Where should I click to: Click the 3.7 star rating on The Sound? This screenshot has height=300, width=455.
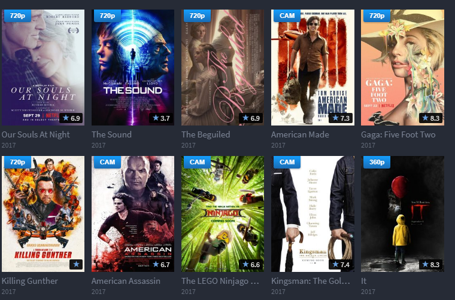pos(161,118)
